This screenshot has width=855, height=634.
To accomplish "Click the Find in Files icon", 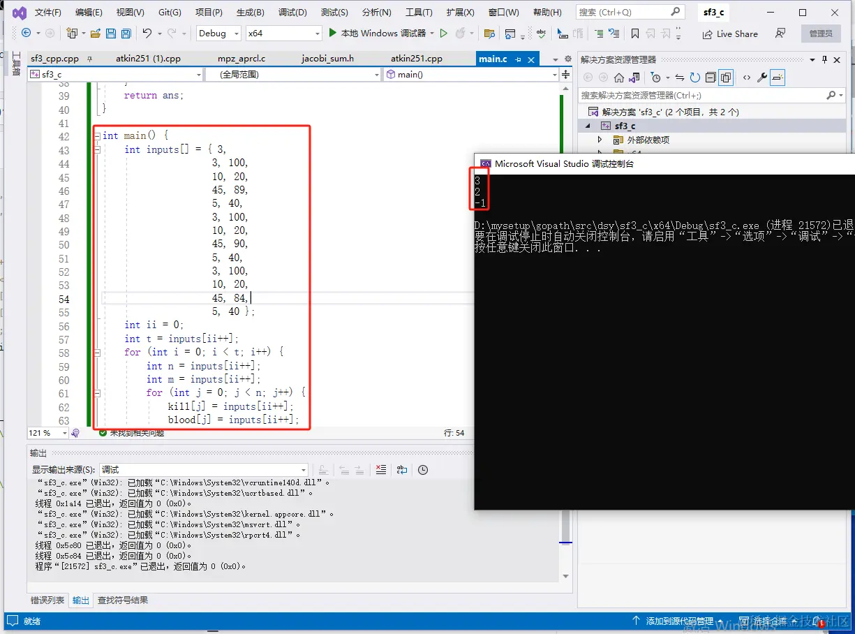I will [489, 33].
